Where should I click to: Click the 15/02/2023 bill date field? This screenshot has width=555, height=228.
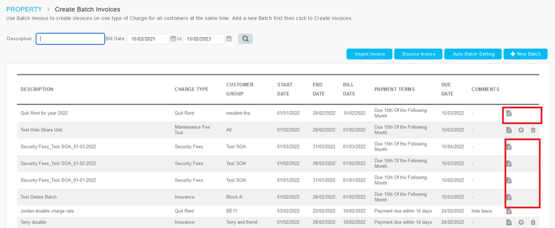pos(204,39)
